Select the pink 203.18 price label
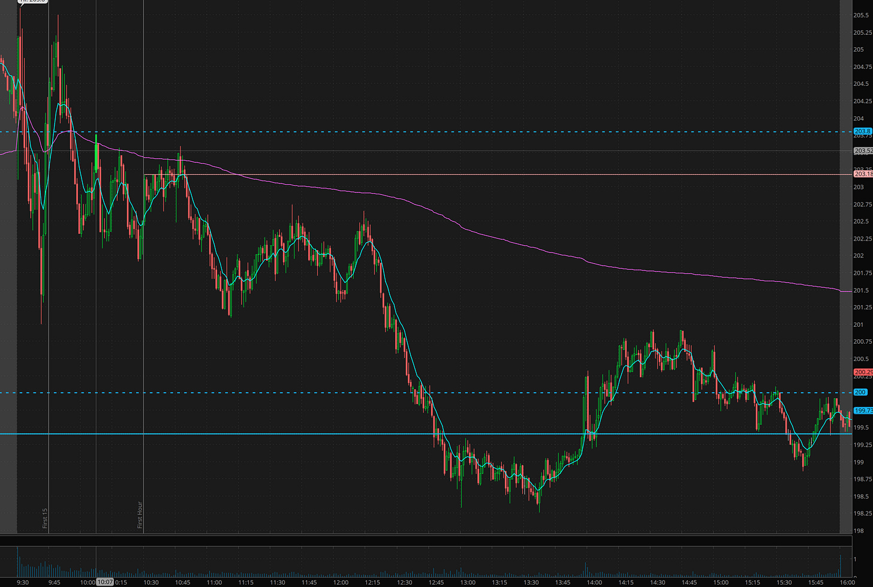The width and height of the screenshot is (873, 587). point(863,174)
